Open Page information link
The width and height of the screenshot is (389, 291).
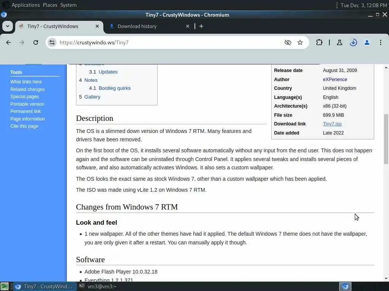tap(27, 119)
